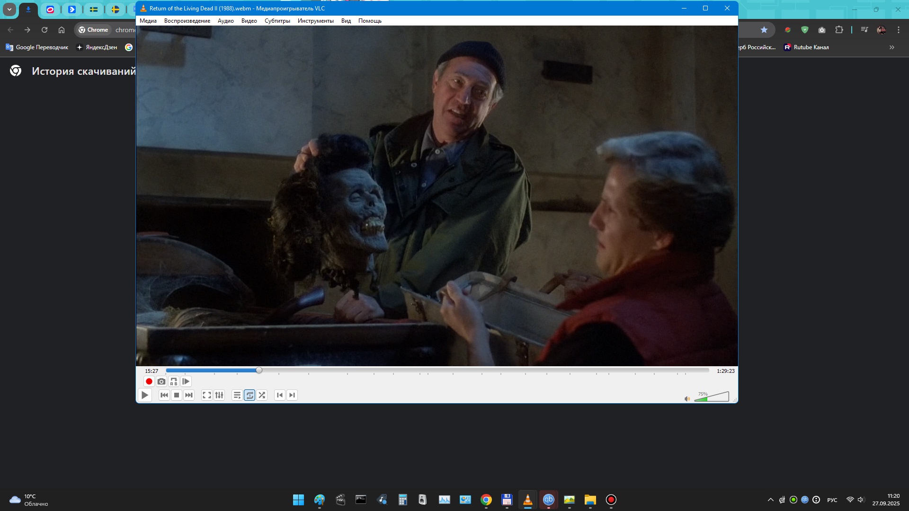Image resolution: width=909 pixels, height=511 pixels.
Task: Open the Медиа menu
Action: [x=148, y=21]
